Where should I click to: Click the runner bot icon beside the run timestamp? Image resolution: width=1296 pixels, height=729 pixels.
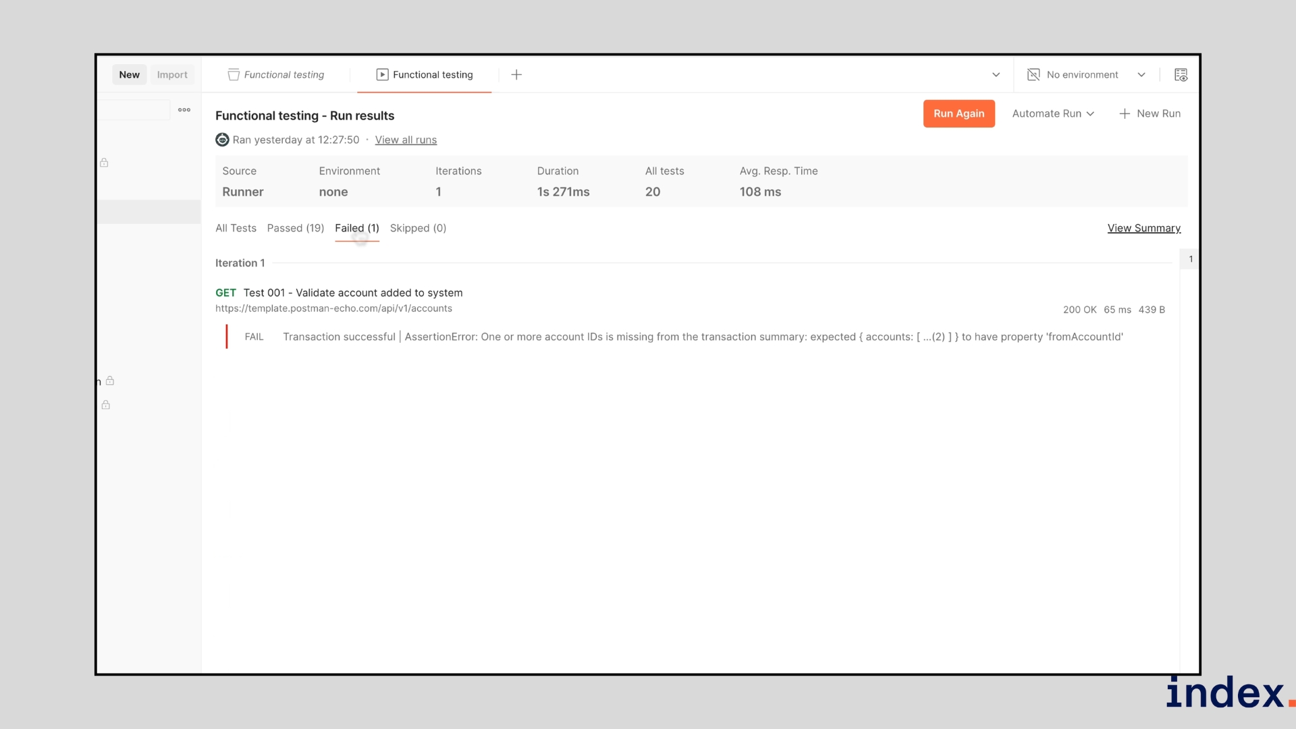point(222,140)
